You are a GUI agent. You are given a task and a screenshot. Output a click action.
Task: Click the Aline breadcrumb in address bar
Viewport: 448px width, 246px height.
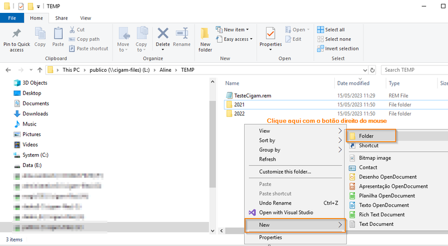[165, 70]
